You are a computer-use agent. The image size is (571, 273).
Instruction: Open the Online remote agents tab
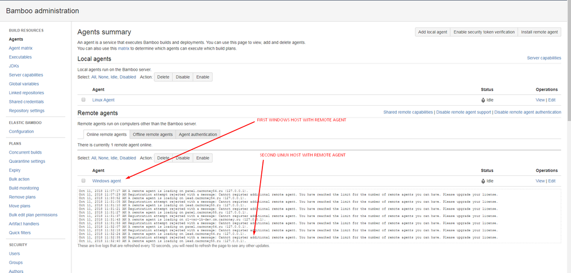click(x=107, y=134)
